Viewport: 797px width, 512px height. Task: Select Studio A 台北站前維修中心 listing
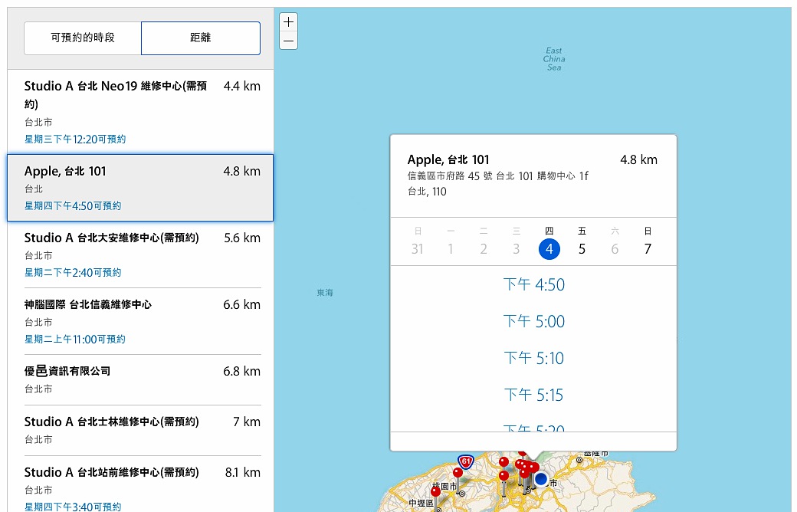pyautogui.click(x=140, y=484)
